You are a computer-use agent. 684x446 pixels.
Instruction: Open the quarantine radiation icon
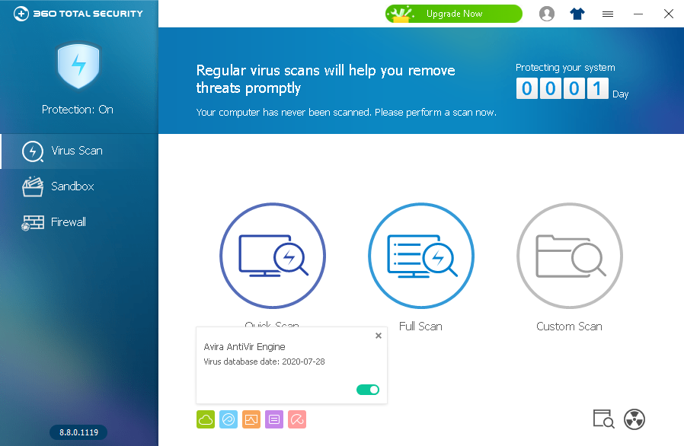[634, 419]
